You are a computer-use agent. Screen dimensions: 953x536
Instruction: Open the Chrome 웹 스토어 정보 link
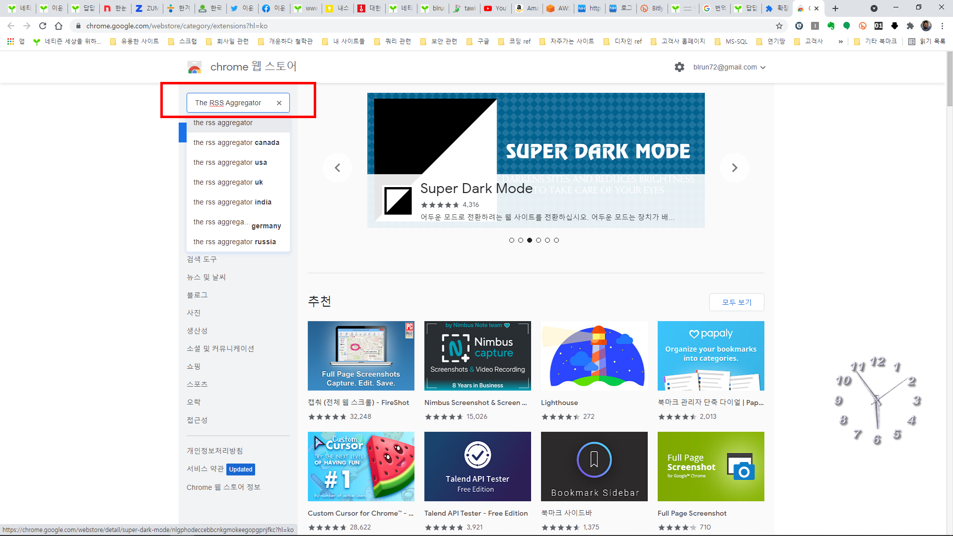pyautogui.click(x=223, y=487)
